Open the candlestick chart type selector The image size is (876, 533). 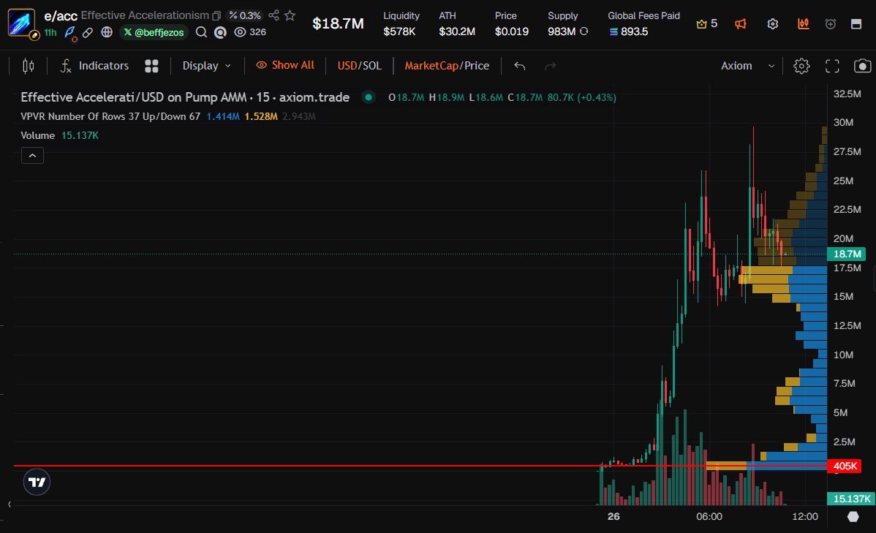[x=28, y=66]
